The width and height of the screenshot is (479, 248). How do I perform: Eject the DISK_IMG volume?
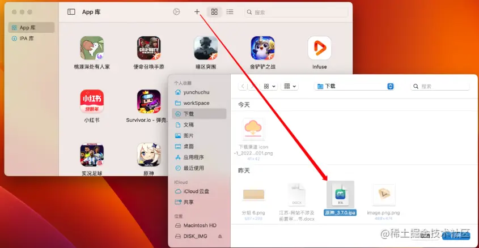tap(220, 237)
